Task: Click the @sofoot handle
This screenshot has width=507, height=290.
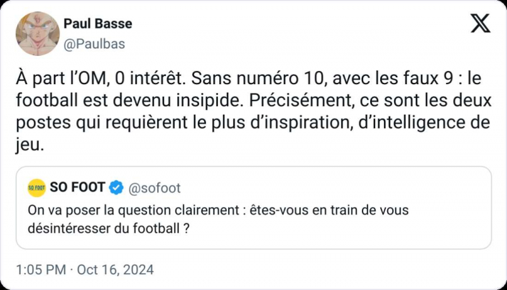Action: click(x=155, y=188)
